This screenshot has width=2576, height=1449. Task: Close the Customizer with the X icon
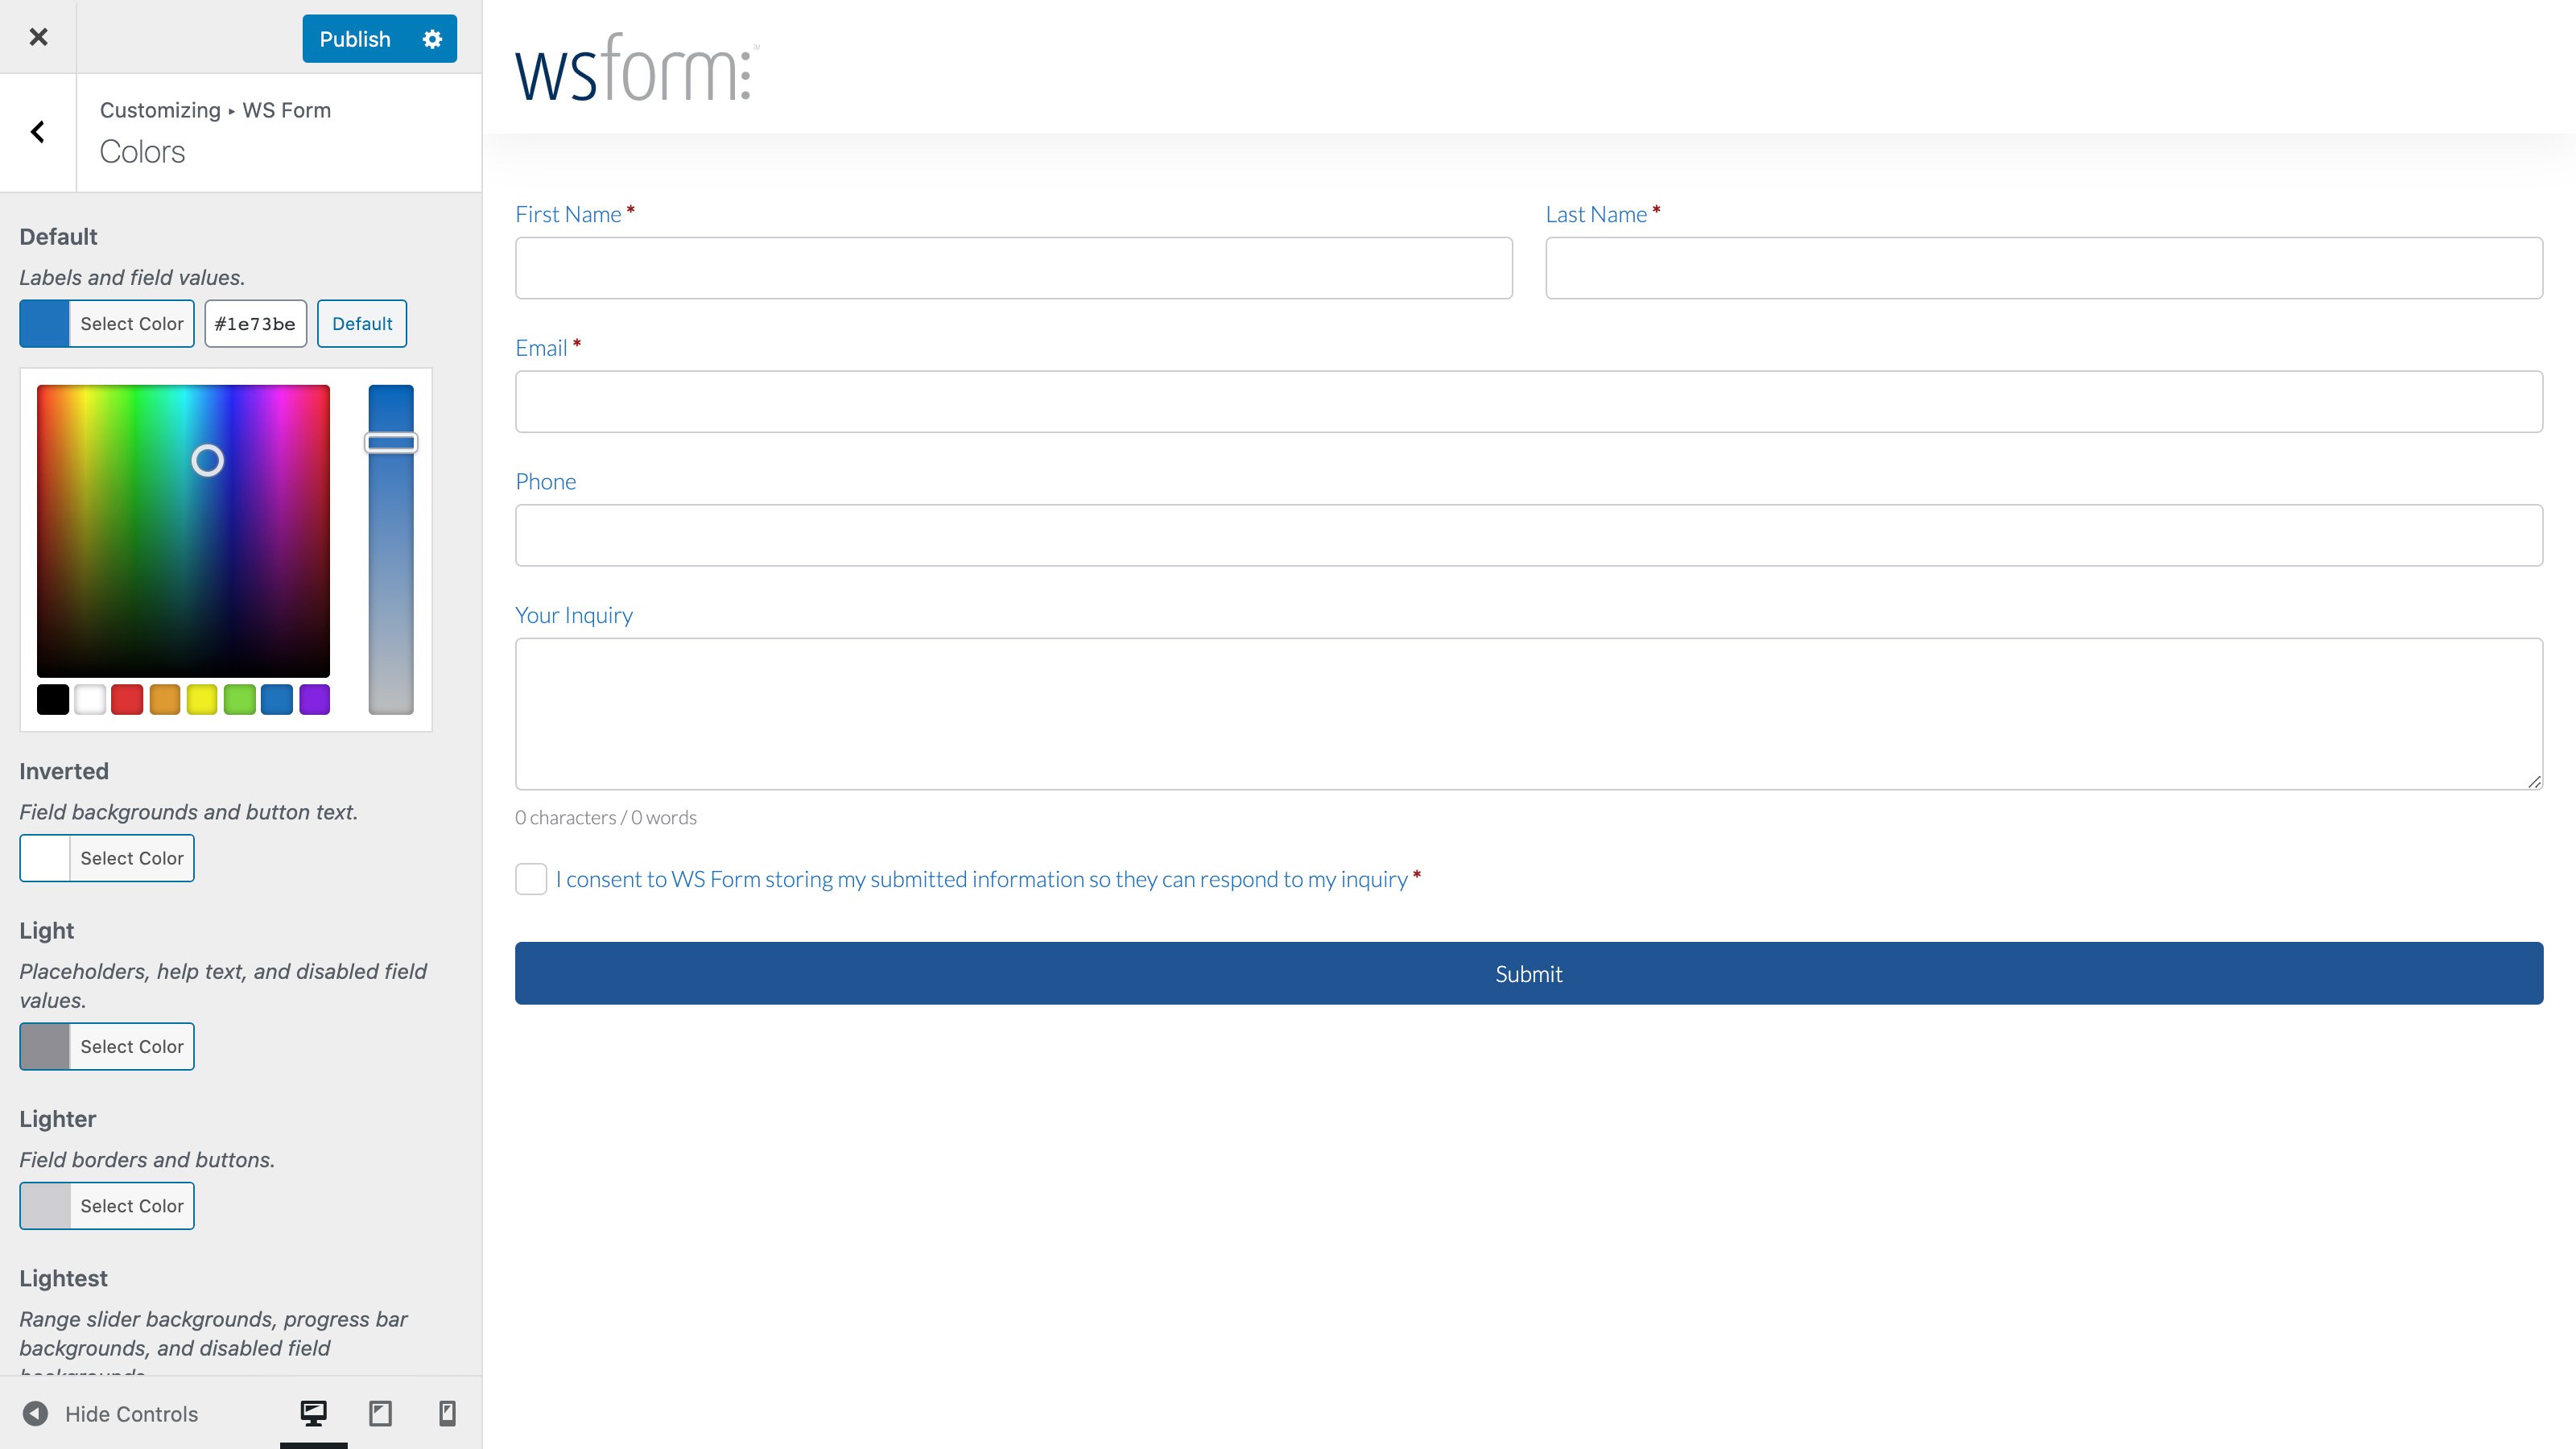pyautogui.click(x=38, y=37)
